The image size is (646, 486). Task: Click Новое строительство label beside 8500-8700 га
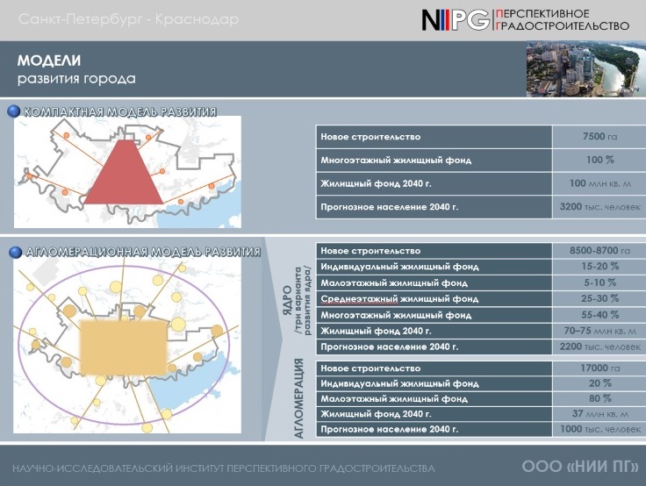[x=370, y=251]
